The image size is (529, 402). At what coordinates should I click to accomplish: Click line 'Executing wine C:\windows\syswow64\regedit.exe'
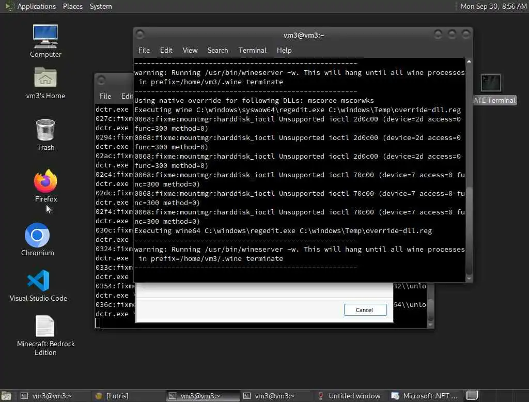[298, 110]
